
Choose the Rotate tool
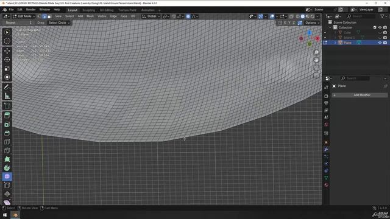[x=7, y=60]
